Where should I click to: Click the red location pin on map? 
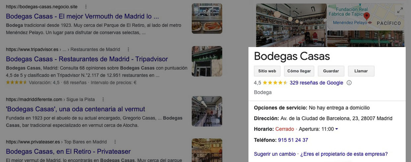[x=367, y=16]
